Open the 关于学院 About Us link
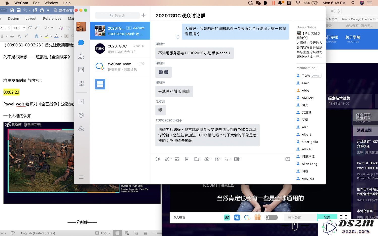Viewport: 378px width, 236px height. pyautogui.click(x=353, y=39)
